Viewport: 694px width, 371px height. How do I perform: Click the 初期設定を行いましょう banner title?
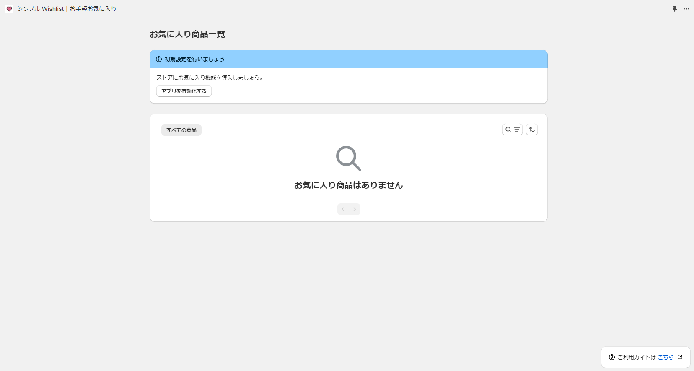(x=194, y=59)
